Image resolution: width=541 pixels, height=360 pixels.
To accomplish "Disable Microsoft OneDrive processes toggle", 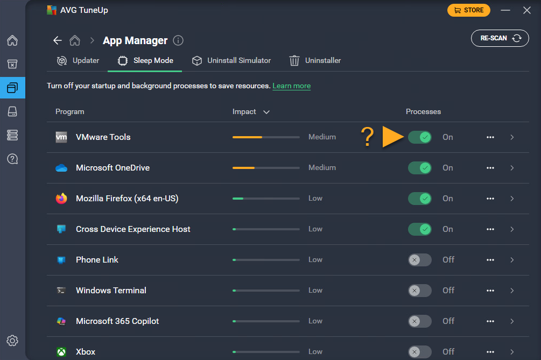I will tap(419, 168).
